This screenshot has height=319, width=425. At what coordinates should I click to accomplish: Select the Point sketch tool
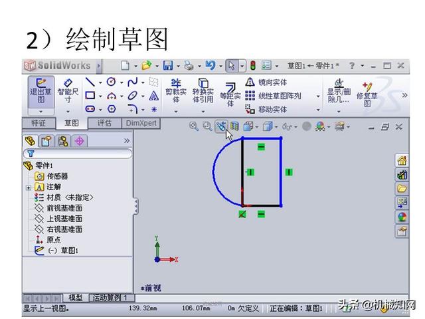point(153,109)
